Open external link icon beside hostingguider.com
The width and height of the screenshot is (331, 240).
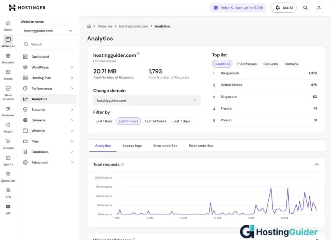pyautogui.click(x=138, y=54)
